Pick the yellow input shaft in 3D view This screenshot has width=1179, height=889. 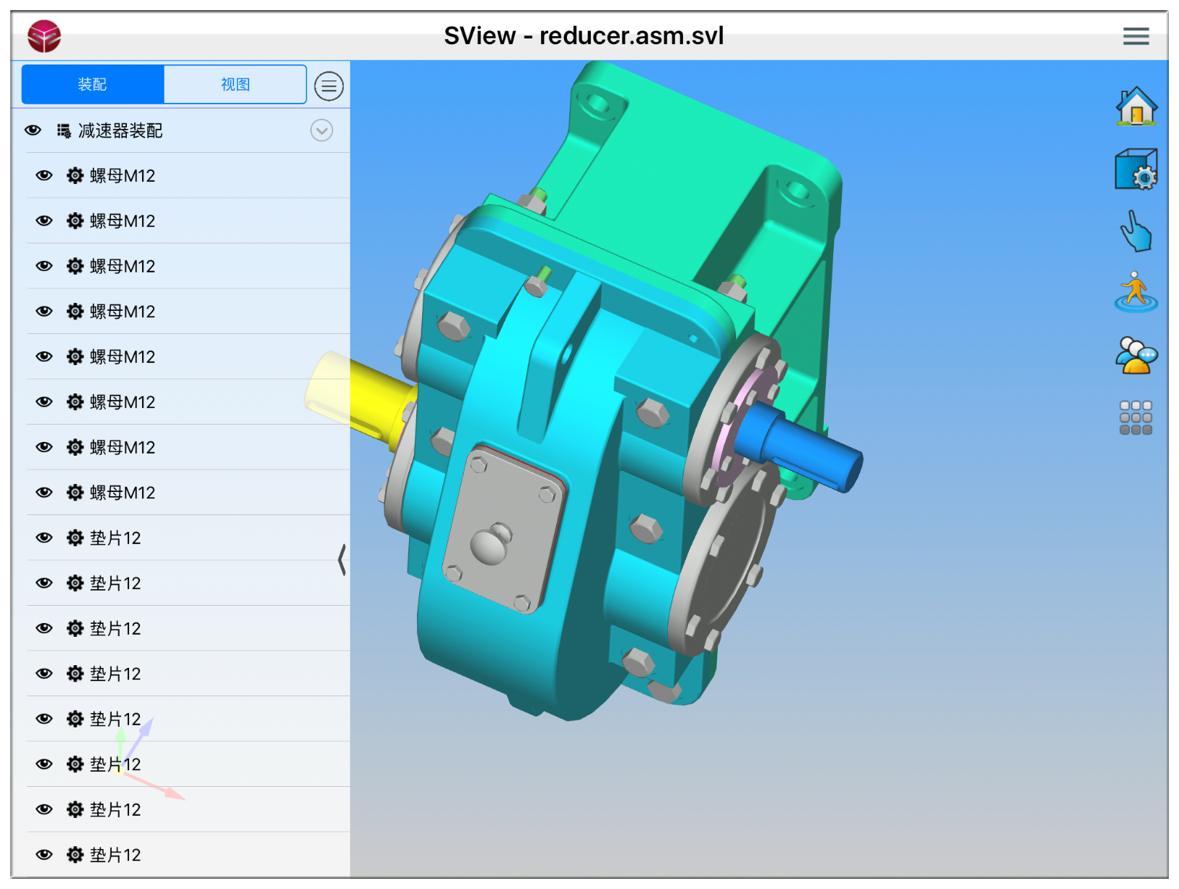pos(370,398)
